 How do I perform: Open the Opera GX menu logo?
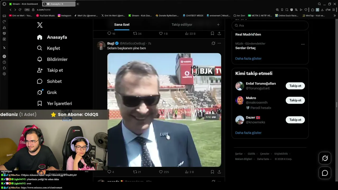(x=4, y=4)
